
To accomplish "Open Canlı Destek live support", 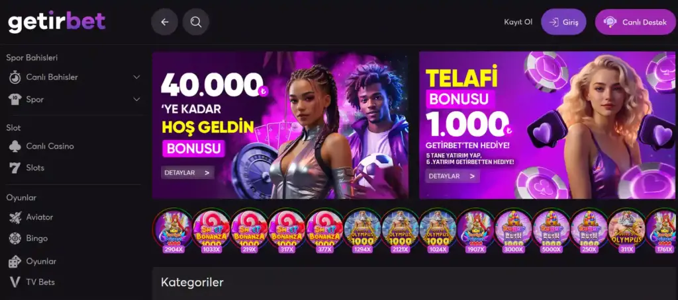I will [635, 22].
